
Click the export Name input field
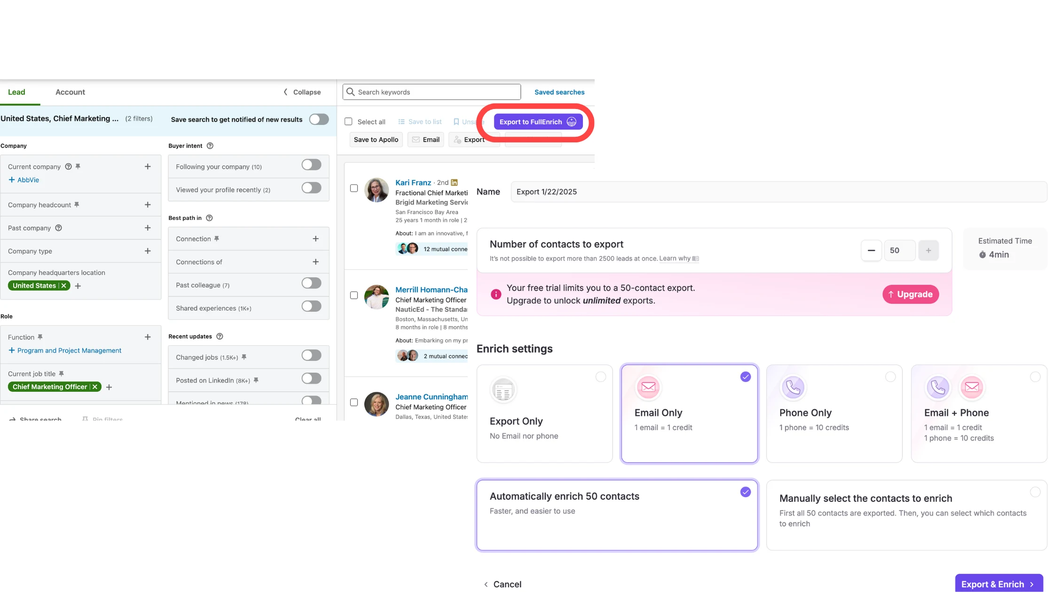[779, 192]
